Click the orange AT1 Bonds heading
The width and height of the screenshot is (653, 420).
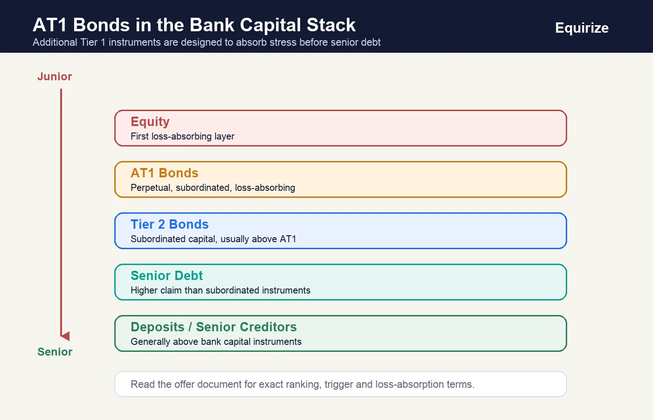pyautogui.click(x=164, y=173)
